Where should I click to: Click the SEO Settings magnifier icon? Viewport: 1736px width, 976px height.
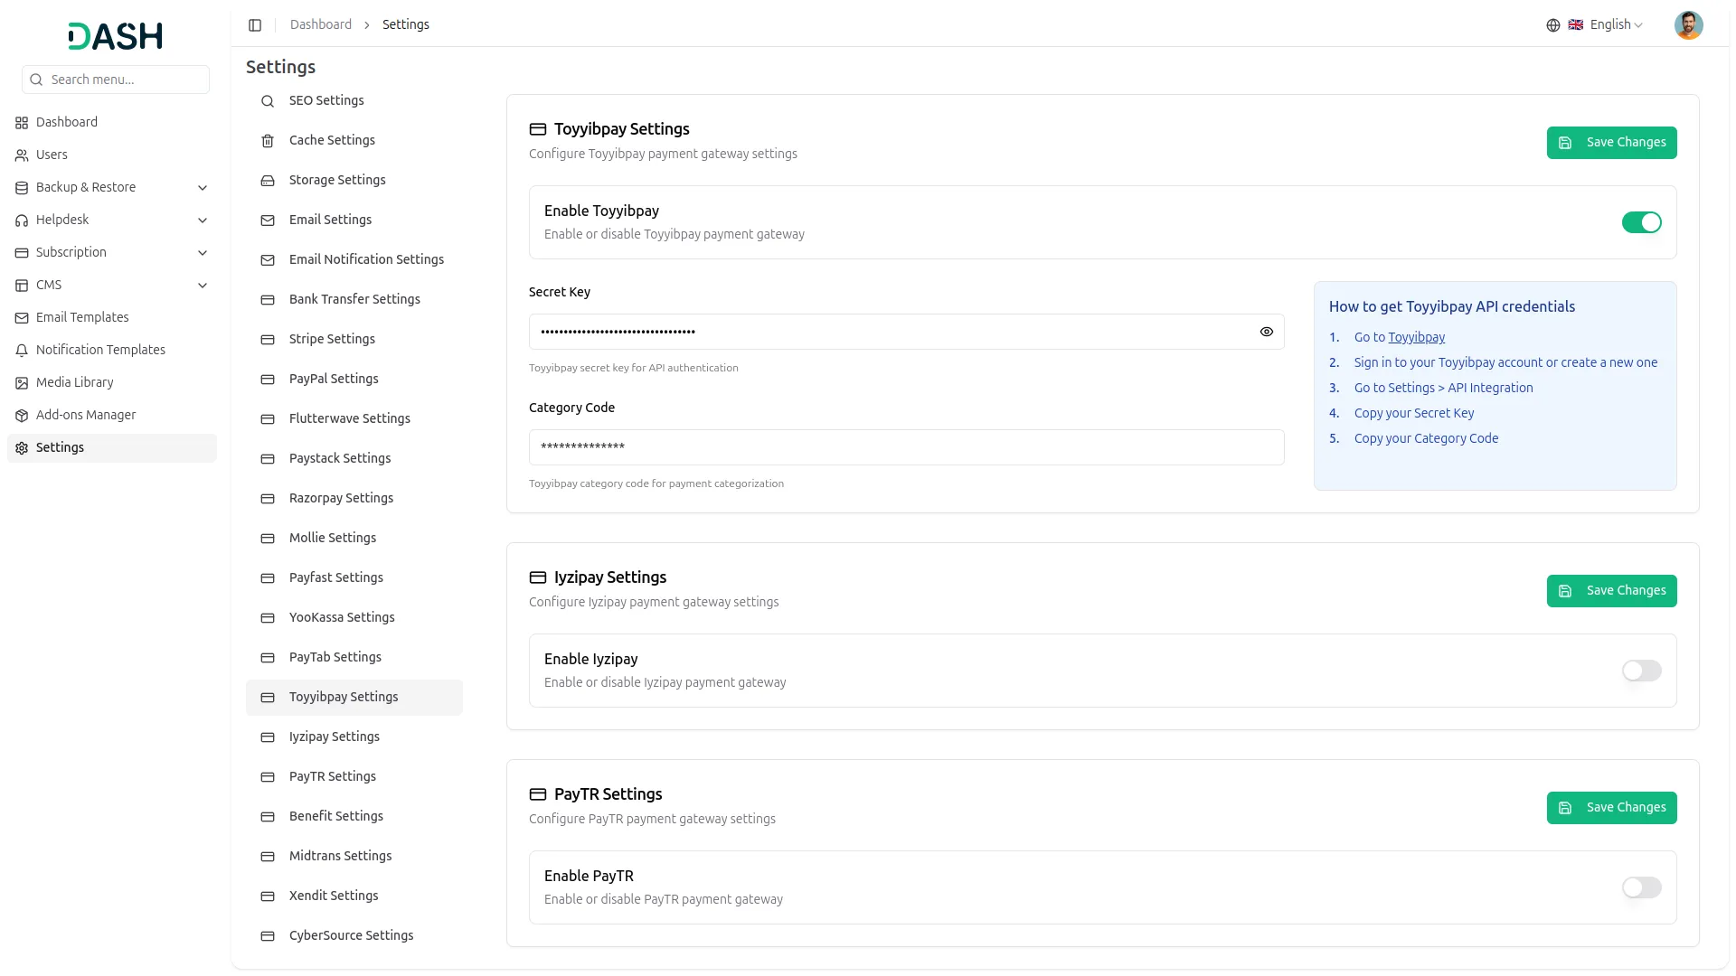pyautogui.click(x=268, y=101)
